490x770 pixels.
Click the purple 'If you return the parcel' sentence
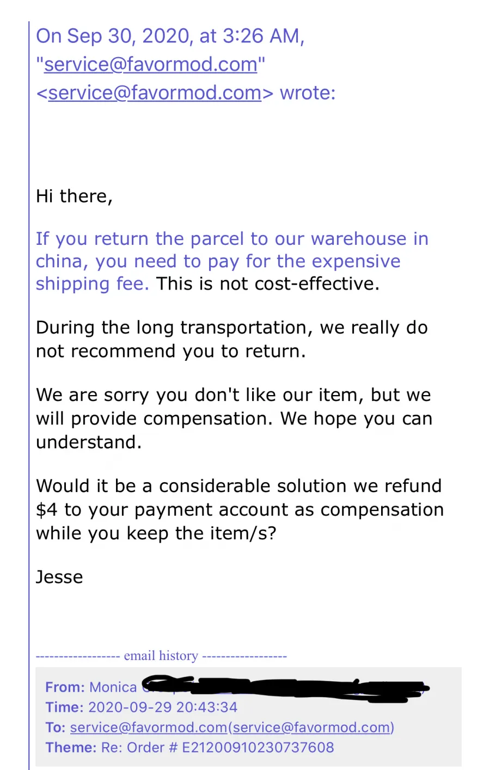point(232,261)
